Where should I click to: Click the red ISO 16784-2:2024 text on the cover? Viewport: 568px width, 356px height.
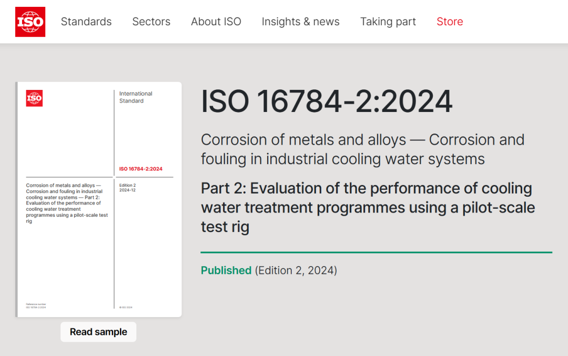[140, 169]
